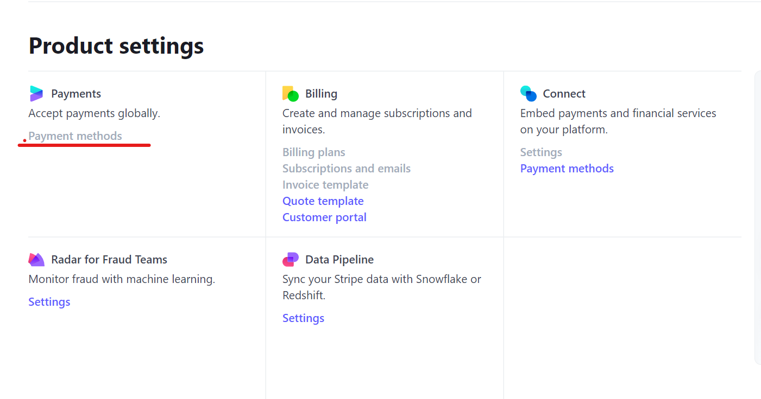Open the Customer portal settings
Screen dimensions: 761x399
pos(324,217)
